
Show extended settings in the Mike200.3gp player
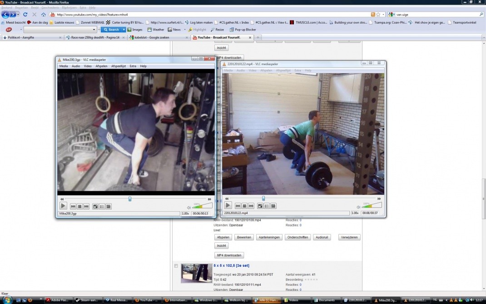coord(109,206)
